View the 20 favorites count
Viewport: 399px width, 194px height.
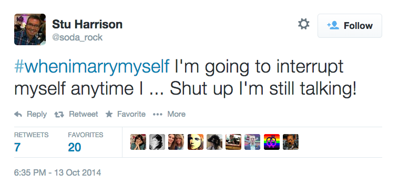click(x=74, y=147)
